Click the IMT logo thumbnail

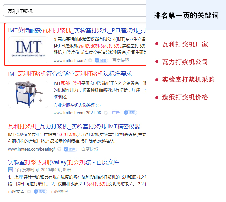pyautogui.click(x=28, y=49)
